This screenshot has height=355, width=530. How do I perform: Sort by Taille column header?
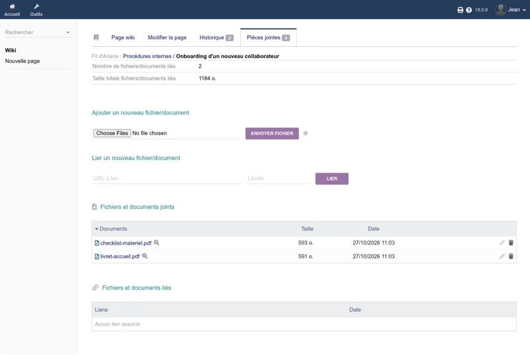(307, 229)
